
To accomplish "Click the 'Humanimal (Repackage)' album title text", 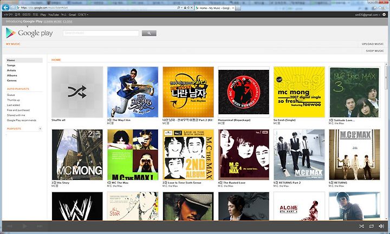I will coord(234,120).
